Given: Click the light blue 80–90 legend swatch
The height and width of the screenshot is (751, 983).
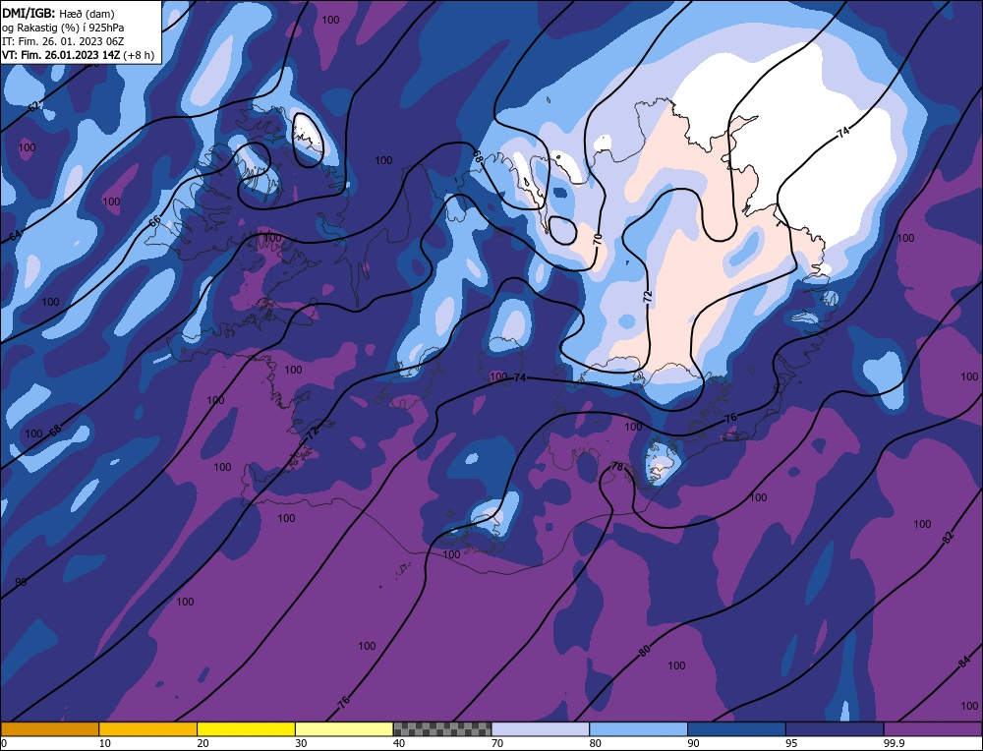Looking at the screenshot, I should point(638,728).
